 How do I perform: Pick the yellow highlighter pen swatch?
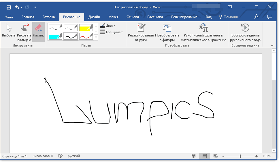[86, 28]
